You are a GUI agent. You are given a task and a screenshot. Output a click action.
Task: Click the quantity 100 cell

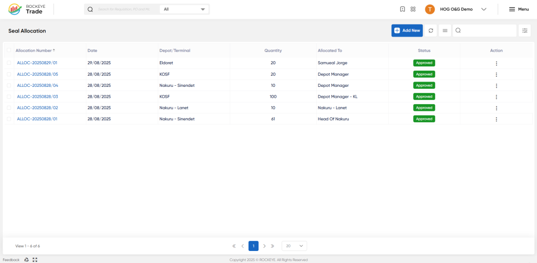273,97
